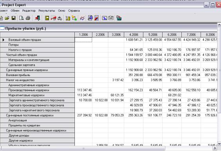Viewport: 221px width, 151px height.
Task: Select the Чистый объем продаж row header
Action: [37, 55]
